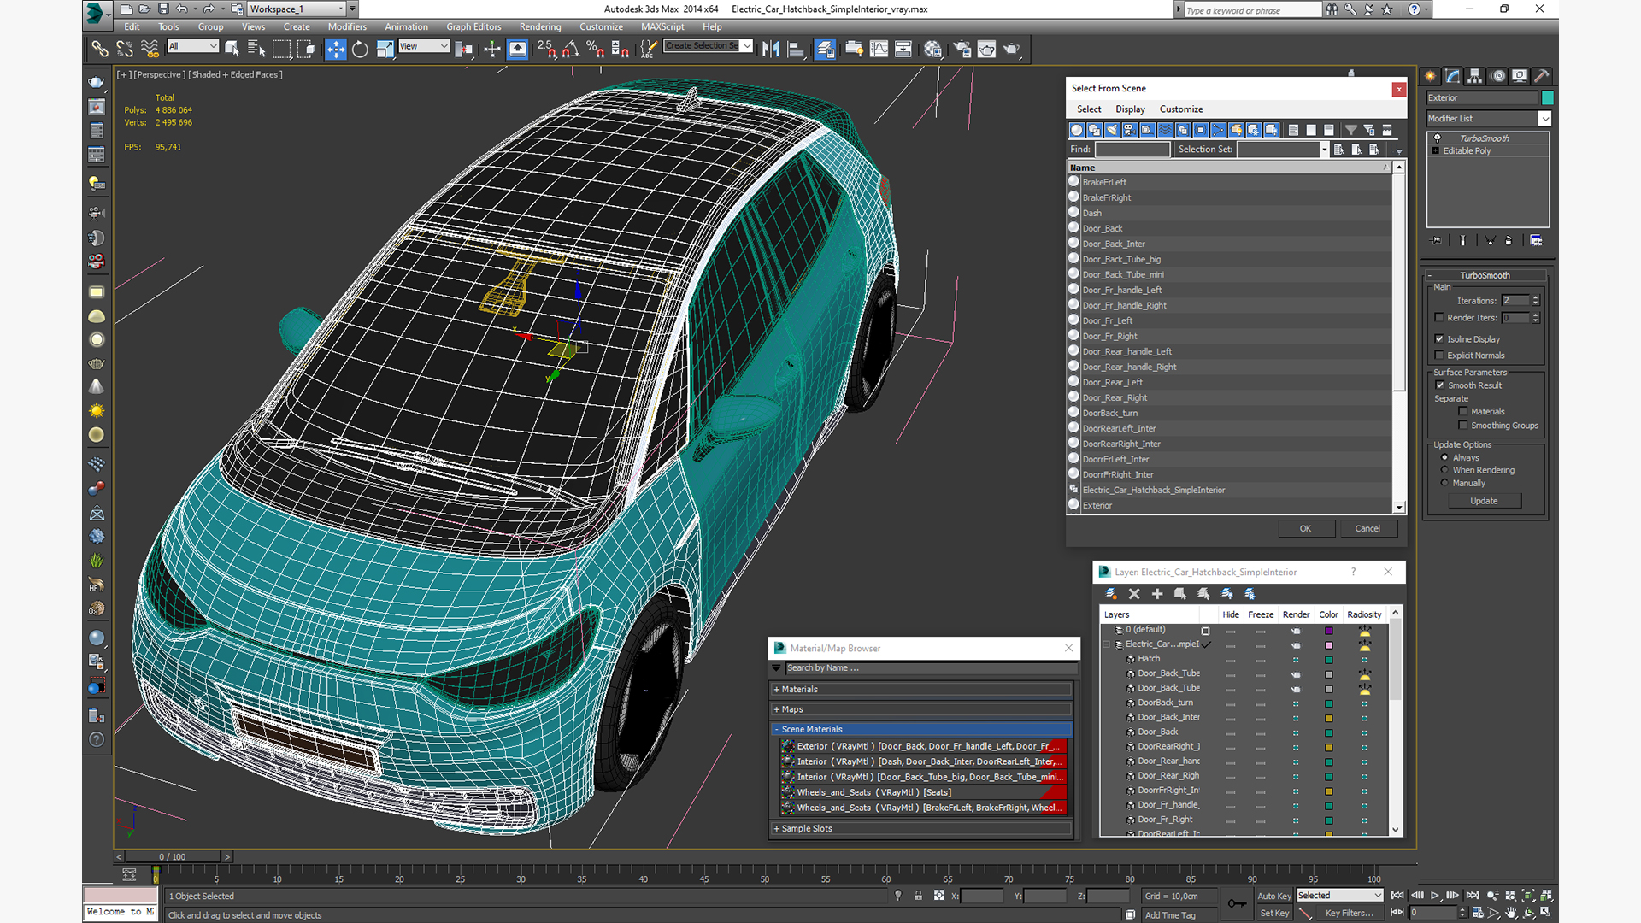Click Cancel in Select From Scene dialog
Screen dimensions: 1641x923
point(1367,529)
